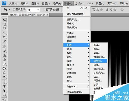Close the 未标题-1 document tab

[x=47, y=15]
